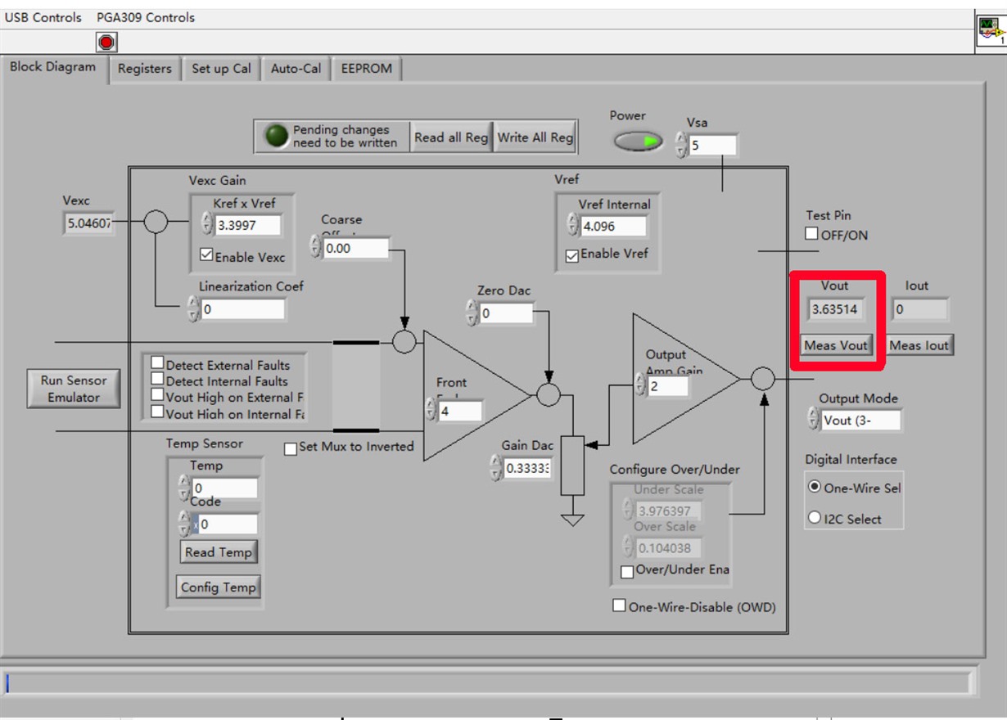Click the Coarse Offset value field
Screen dimensions: 1007x720
[356, 248]
